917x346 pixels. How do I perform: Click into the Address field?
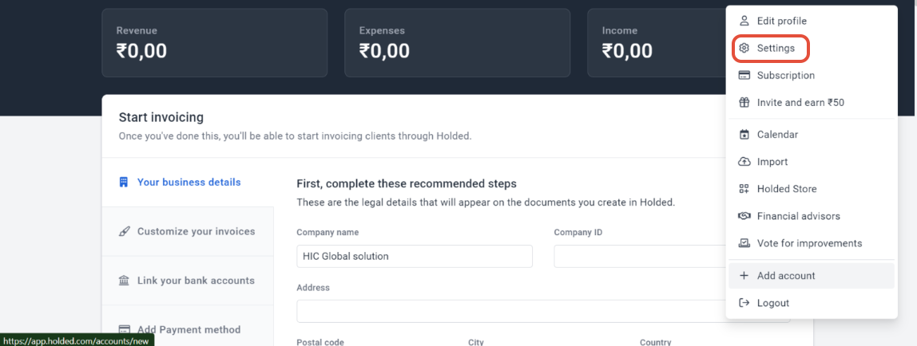[x=511, y=311]
